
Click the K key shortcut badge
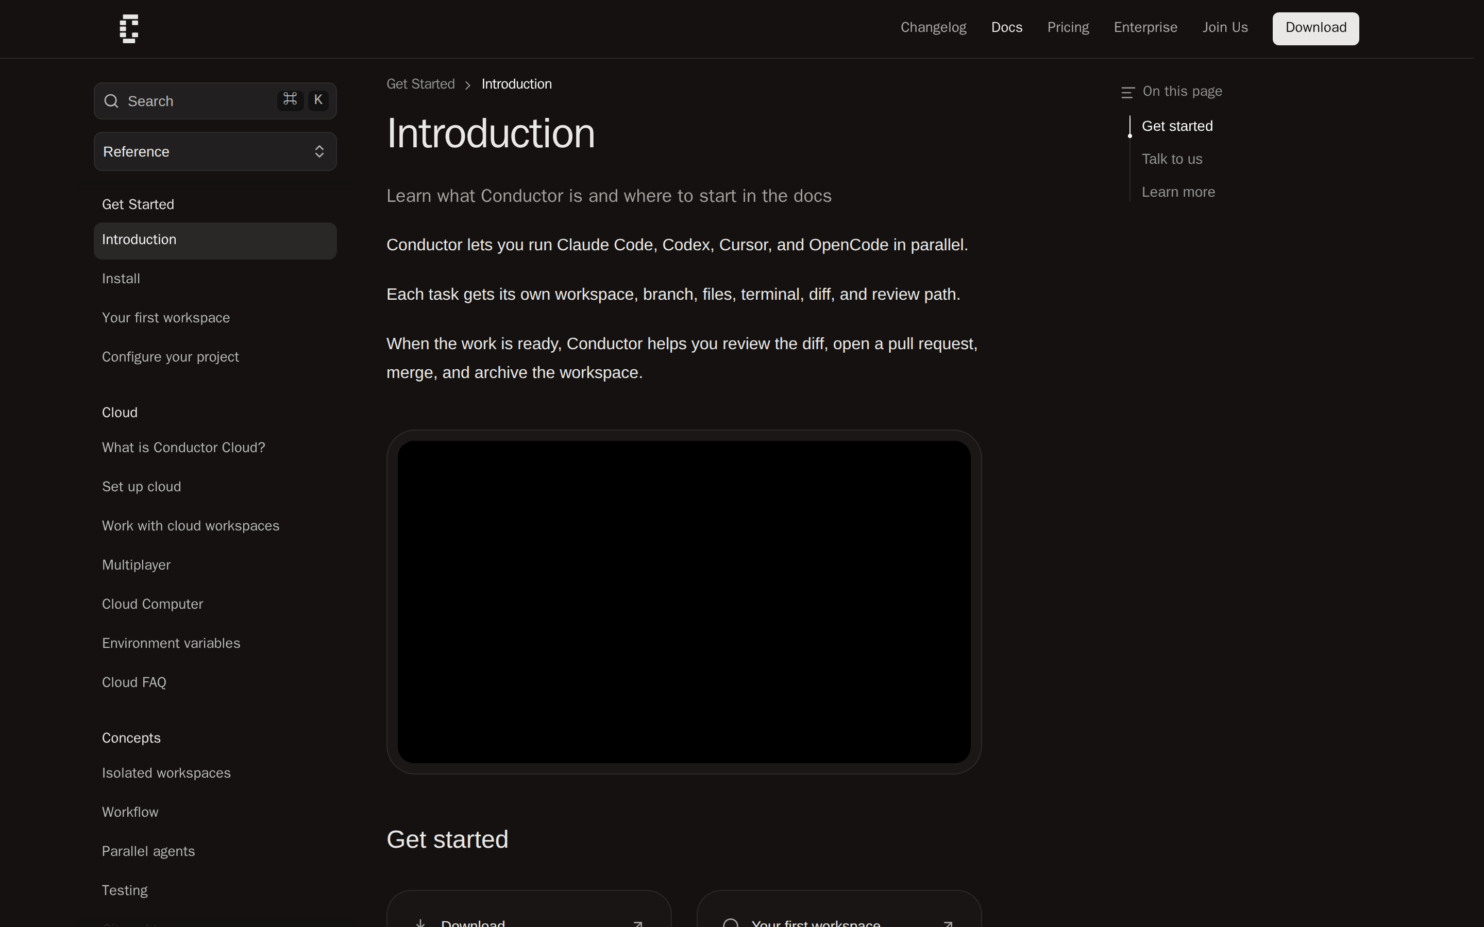coord(318,100)
